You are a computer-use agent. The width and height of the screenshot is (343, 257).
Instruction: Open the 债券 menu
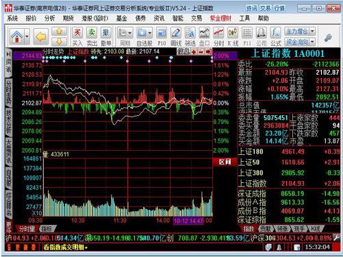point(140,19)
